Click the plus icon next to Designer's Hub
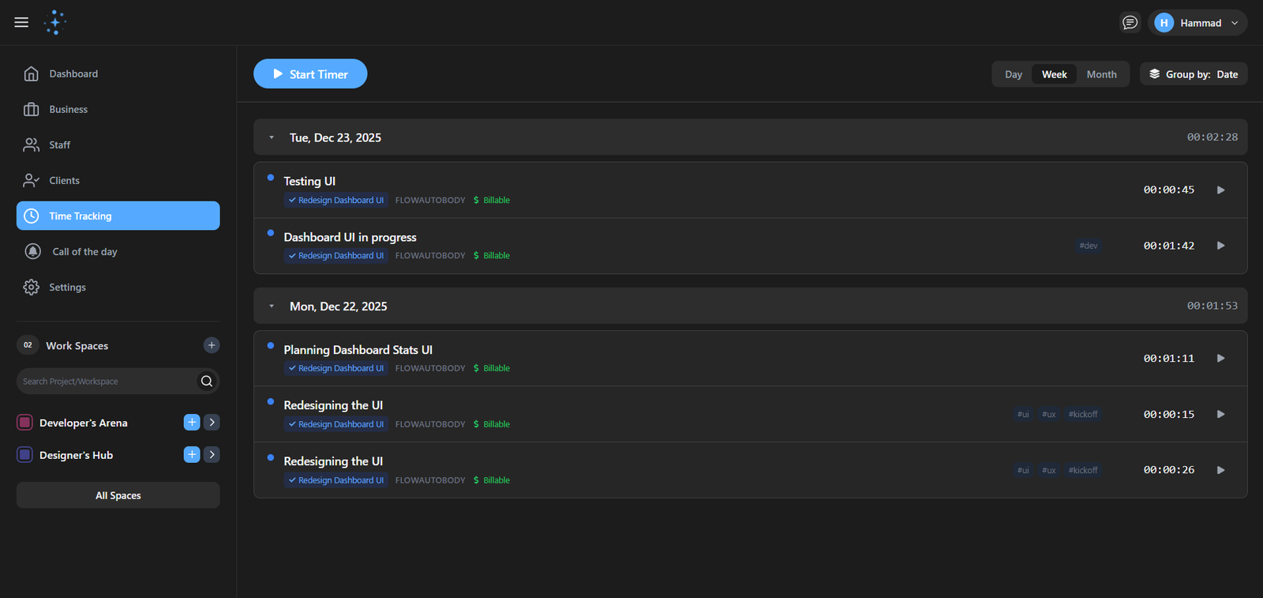 tap(192, 455)
